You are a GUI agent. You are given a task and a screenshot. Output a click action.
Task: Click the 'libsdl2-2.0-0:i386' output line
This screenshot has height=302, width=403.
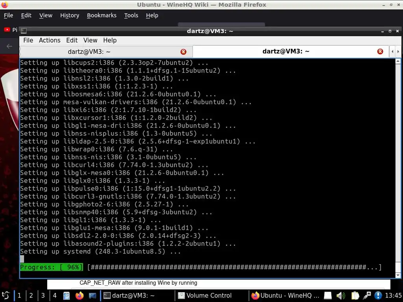coord(118,236)
